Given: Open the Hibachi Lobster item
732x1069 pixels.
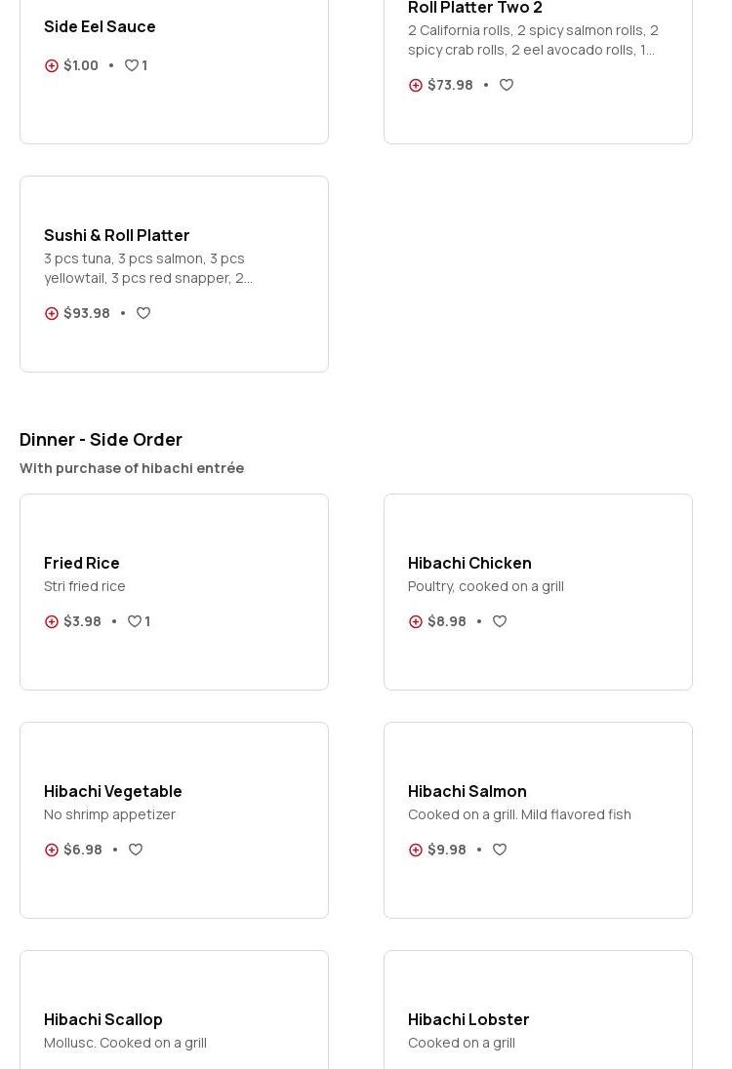Looking at the screenshot, I should (x=468, y=1019).
